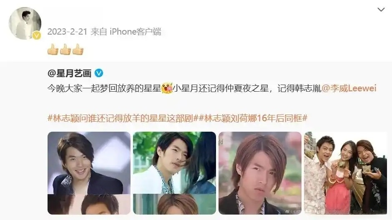Screen dimensions: 392x220
Task: Click the second thumbs-up emoji
Action: (65, 49)
